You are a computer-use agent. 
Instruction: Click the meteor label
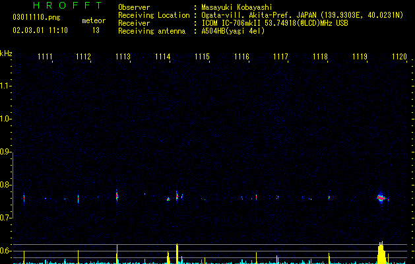pos(94,20)
